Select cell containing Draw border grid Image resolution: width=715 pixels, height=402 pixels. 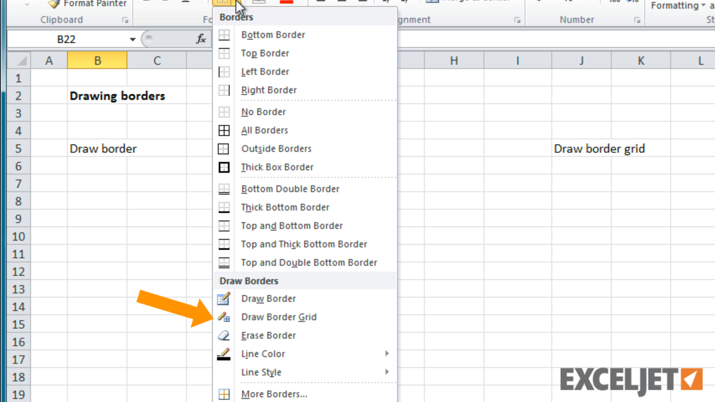click(x=581, y=149)
